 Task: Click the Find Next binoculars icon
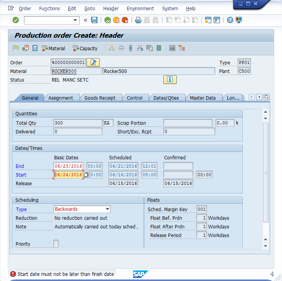(x=156, y=20)
